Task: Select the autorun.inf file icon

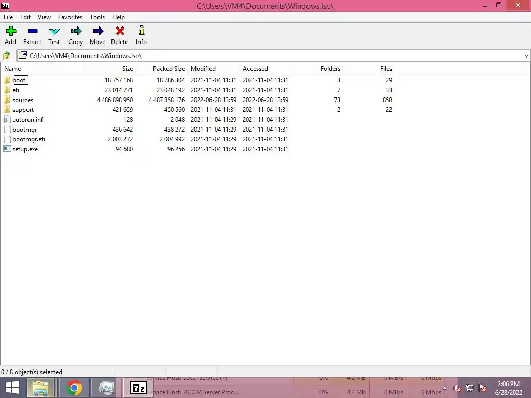Action: point(7,119)
